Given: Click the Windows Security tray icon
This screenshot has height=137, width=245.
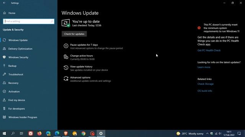Looking at the screenshot, I should pos(212,134).
